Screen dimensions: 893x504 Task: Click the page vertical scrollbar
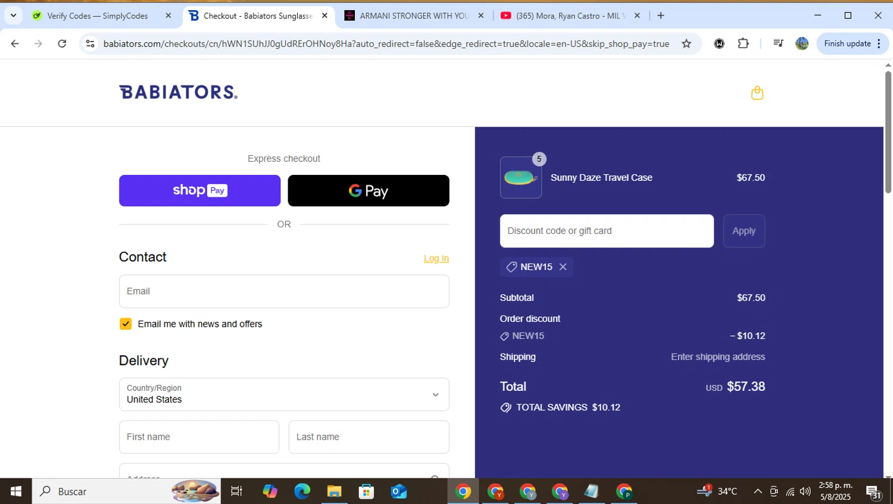(x=888, y=132)
